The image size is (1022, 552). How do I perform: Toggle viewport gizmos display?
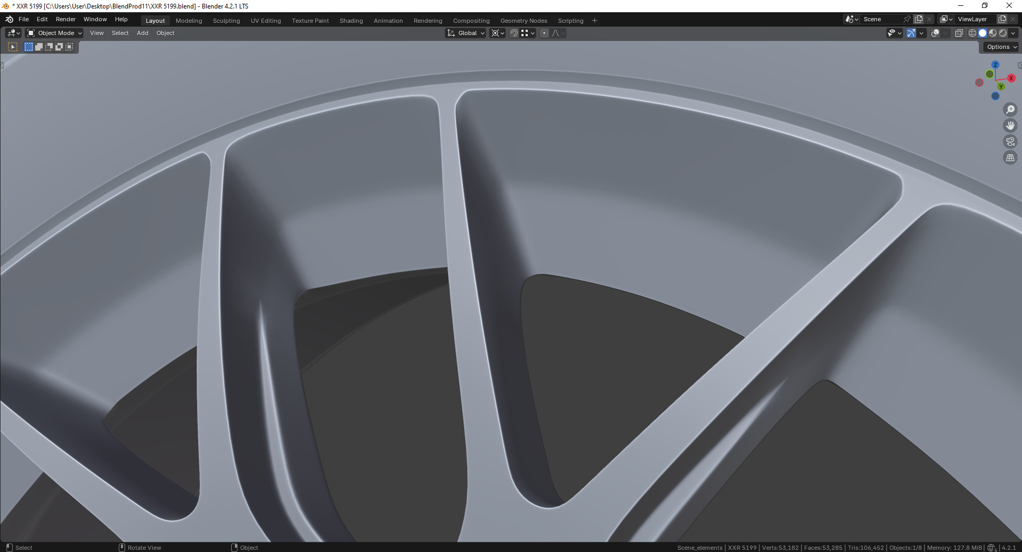coord(911,33)
